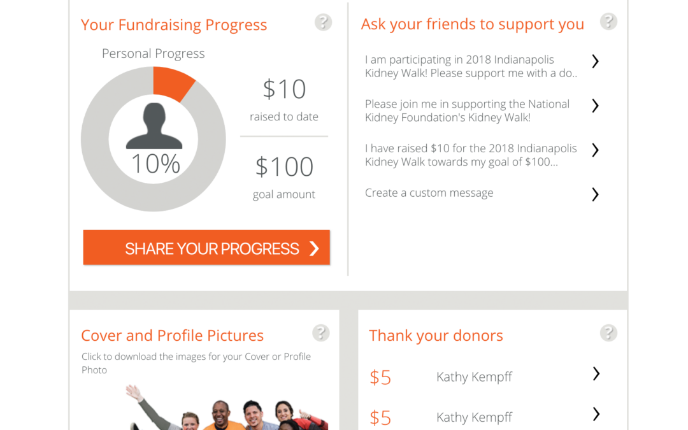Viewport: 688px width, 430px height.
Task: Expand 'Please join me in supporting' message arrow
Action: point(595,106)
